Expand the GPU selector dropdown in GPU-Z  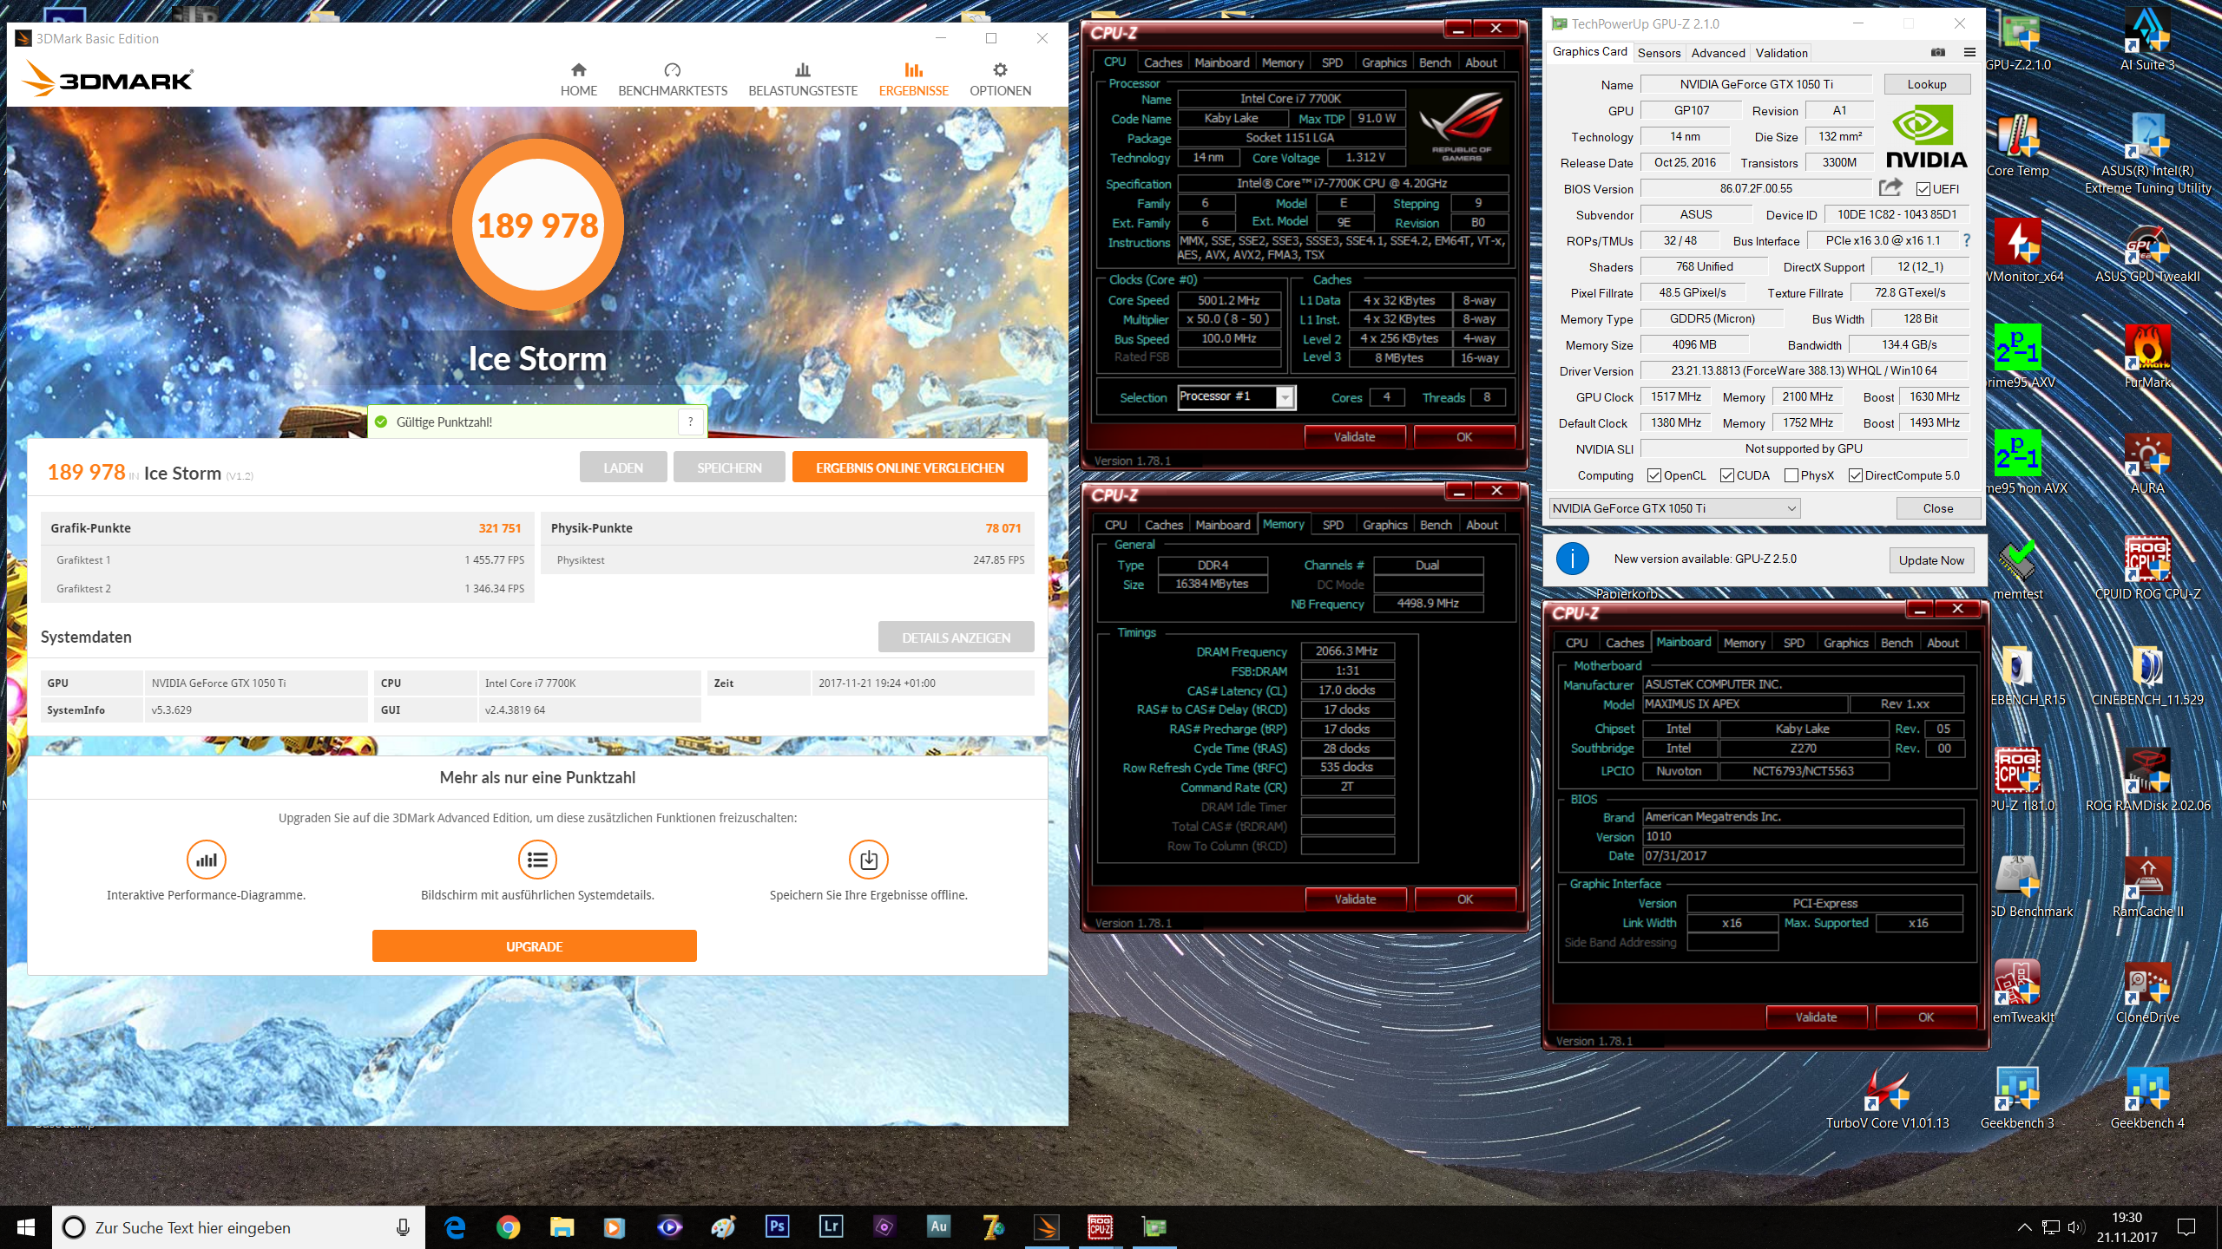click(1674, 508)
